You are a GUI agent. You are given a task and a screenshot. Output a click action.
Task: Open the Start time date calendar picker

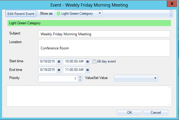(59, 61)
